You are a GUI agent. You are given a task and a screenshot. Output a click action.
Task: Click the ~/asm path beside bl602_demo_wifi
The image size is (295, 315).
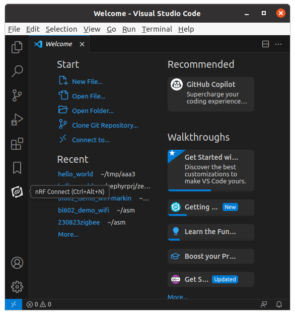(x=126, y=211)
